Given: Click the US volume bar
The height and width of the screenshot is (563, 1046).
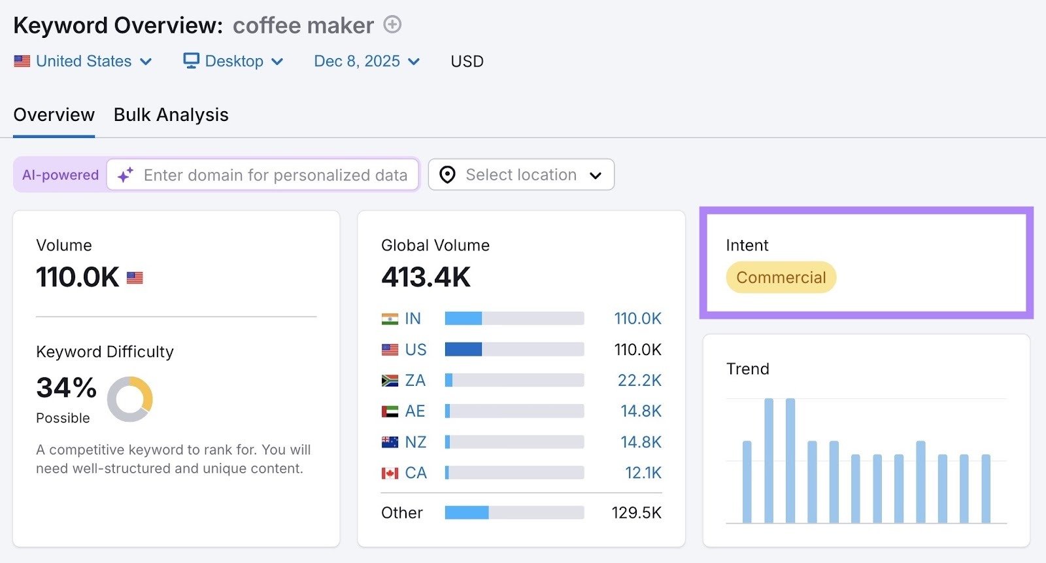Looking at the screenshot, I should click(x=515, y=349).
